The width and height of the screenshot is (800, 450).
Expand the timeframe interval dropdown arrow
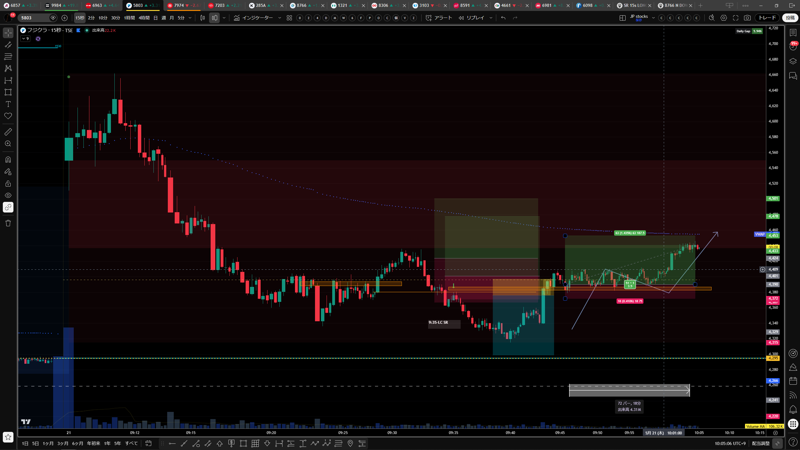[x=190, y=18]
